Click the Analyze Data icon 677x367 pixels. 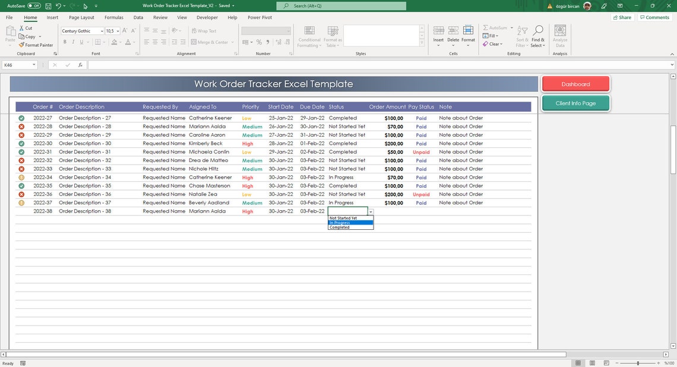coord(559,36)
